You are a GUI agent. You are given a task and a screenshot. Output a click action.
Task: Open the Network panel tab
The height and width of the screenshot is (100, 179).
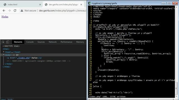click(53, 42)
